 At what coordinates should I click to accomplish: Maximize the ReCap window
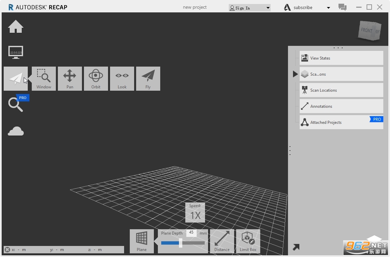[x=369, y=7]
